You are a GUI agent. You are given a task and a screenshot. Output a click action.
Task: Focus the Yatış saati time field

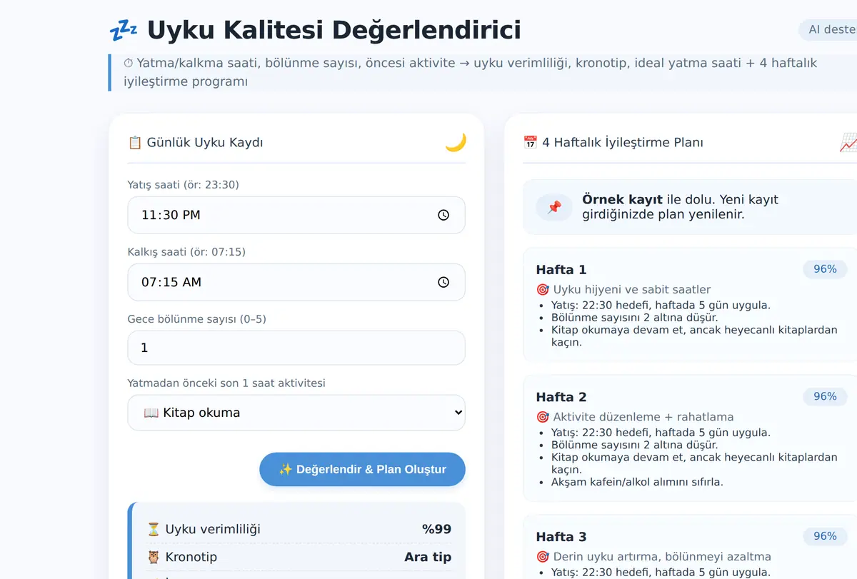click(x=296, y=215)
